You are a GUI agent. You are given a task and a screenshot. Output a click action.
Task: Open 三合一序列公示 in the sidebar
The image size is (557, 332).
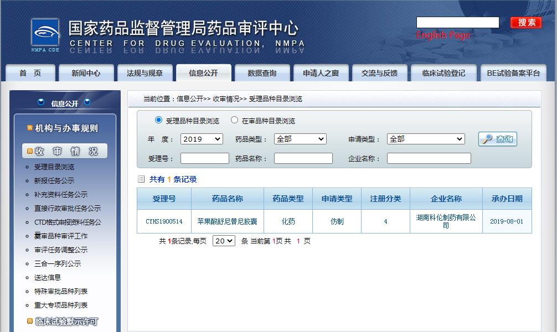click(58, 264)
